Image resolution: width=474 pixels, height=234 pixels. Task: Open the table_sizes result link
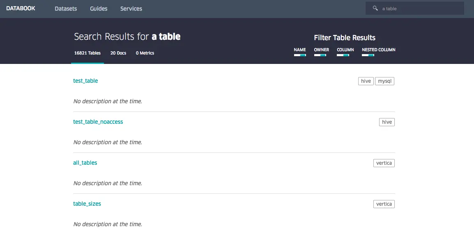pos(87,204)
